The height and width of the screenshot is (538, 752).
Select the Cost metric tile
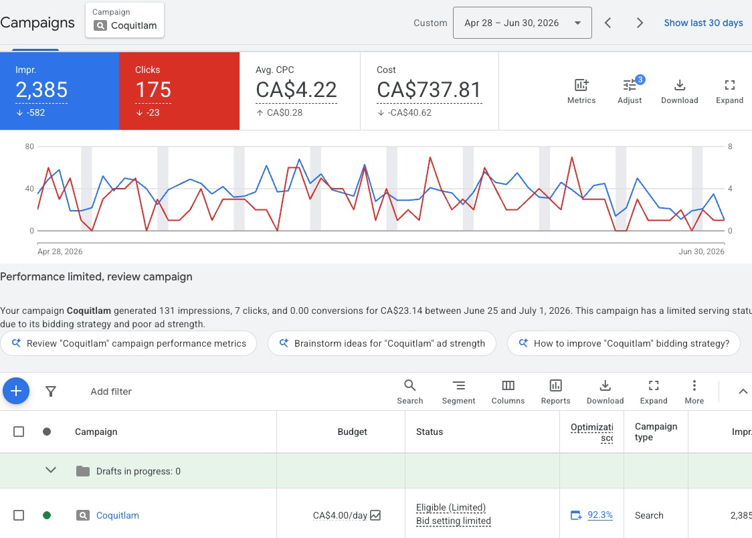pyautogui.click(x=430, y=91)
